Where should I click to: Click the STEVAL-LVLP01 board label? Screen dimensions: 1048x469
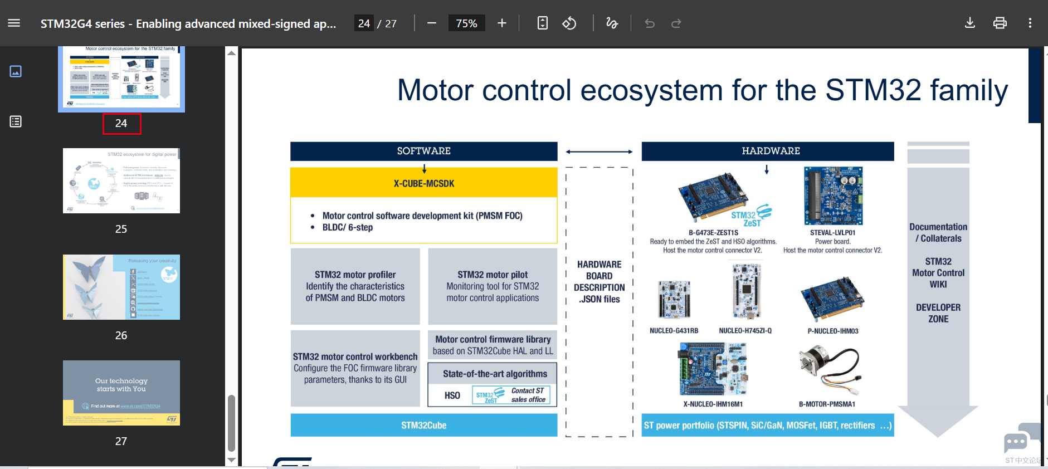pos(833,233)
